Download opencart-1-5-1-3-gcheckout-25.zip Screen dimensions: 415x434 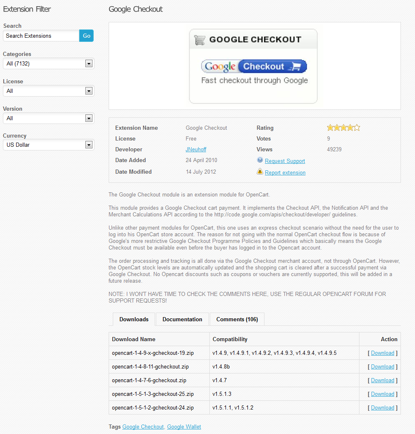[x=382, y=394]
